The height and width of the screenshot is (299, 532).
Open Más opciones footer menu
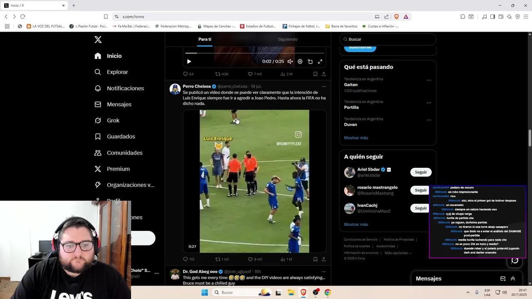398,253
